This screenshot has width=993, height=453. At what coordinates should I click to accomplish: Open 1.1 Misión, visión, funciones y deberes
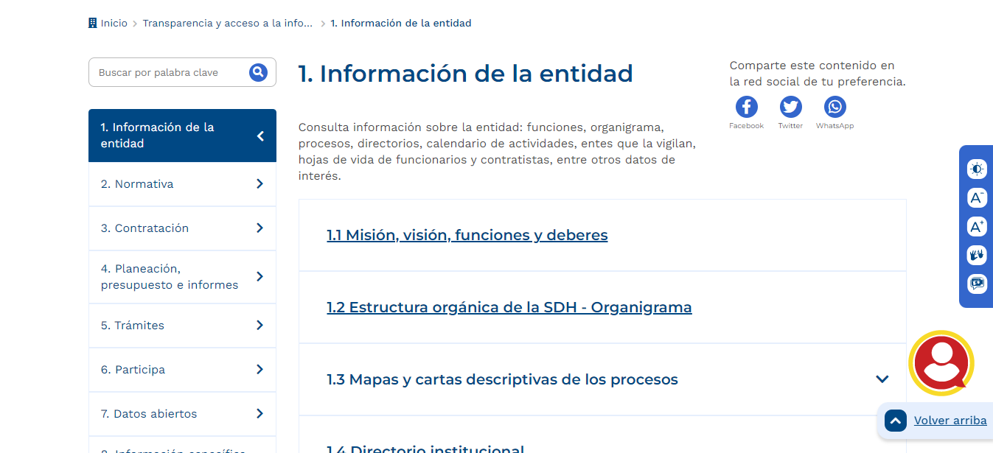coord(467,235)
